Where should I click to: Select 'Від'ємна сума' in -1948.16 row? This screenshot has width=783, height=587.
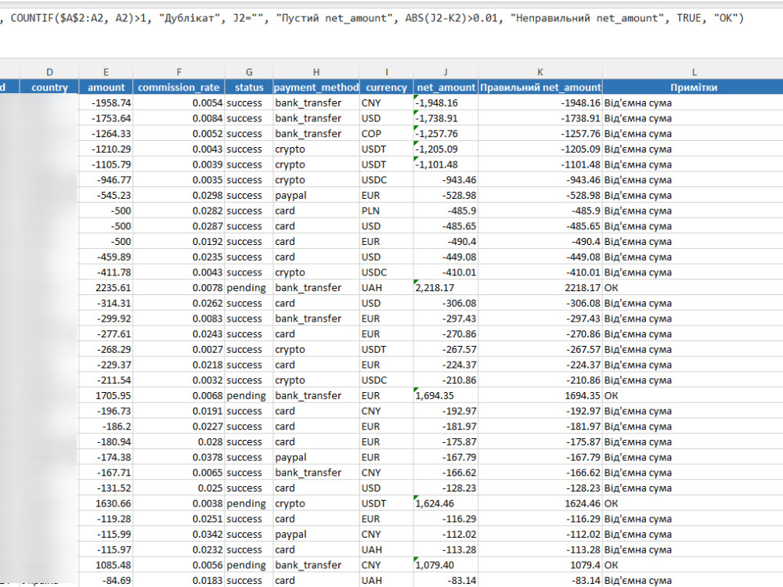tap(693, 103)
